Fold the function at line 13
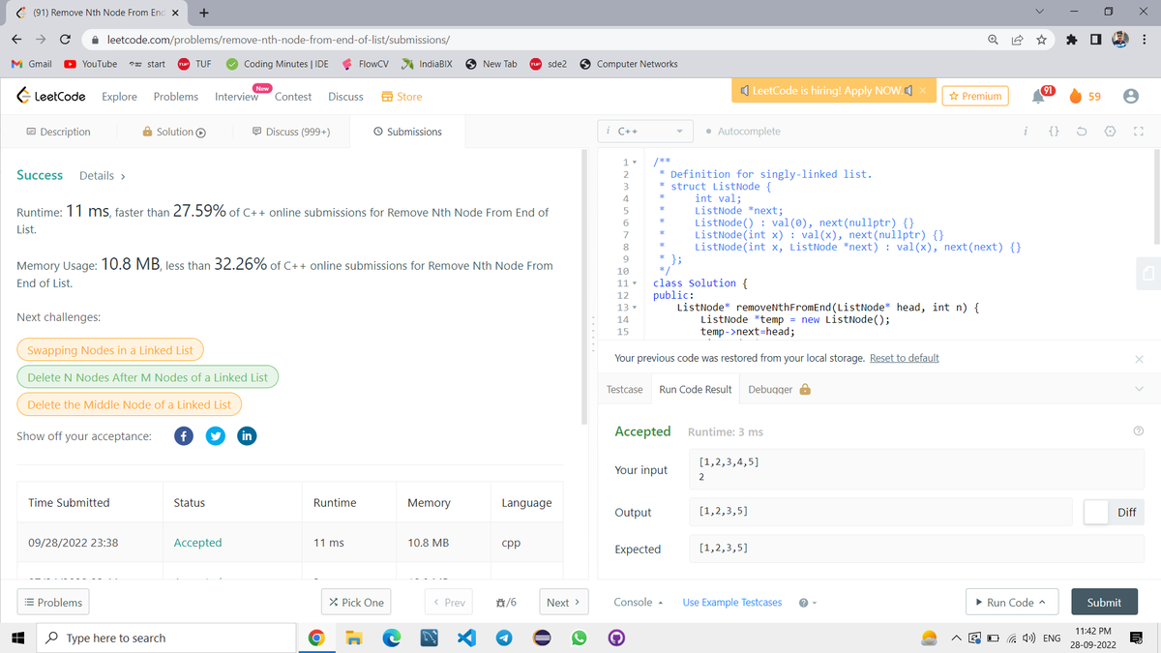Viewport: 1161px width, 653px height. pos(637,308)
